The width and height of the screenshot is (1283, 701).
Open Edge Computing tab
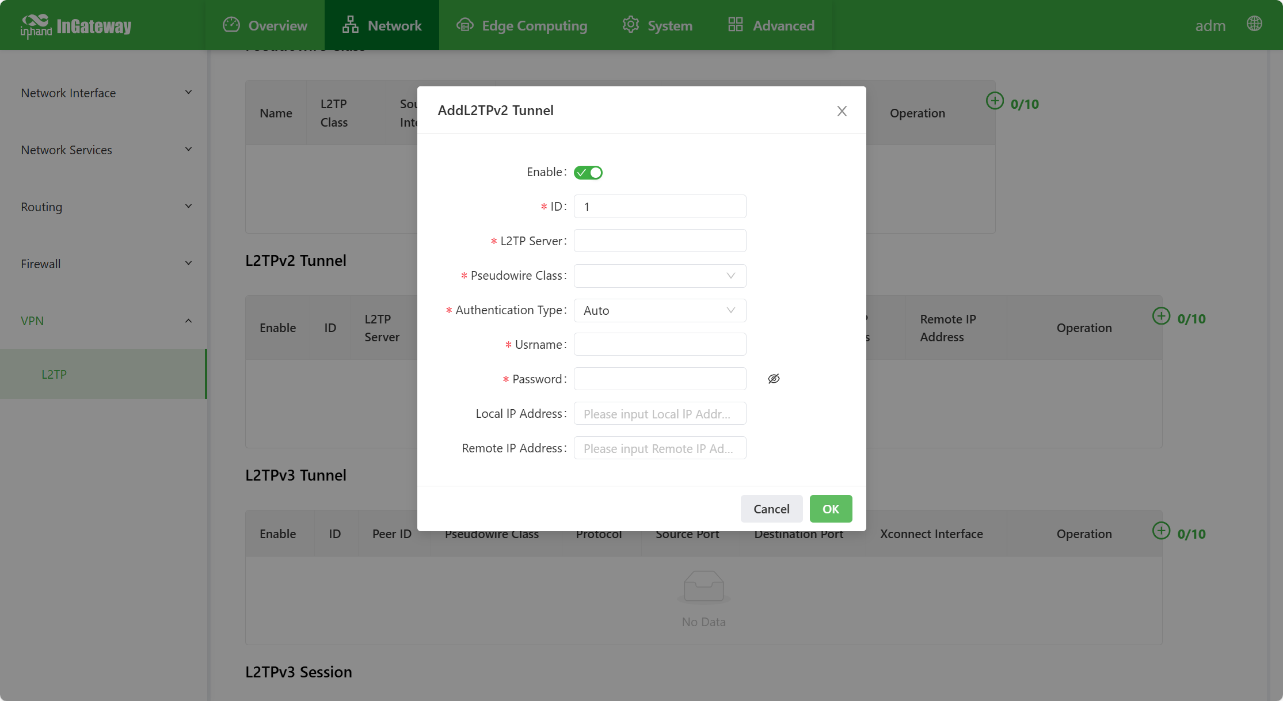tap(522, 25)
